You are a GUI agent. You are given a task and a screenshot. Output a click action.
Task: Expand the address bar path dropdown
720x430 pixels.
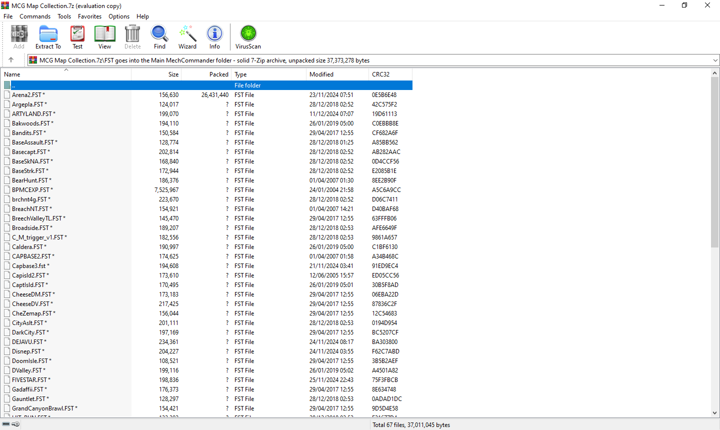pyautogui.click(x=715, y=60)
